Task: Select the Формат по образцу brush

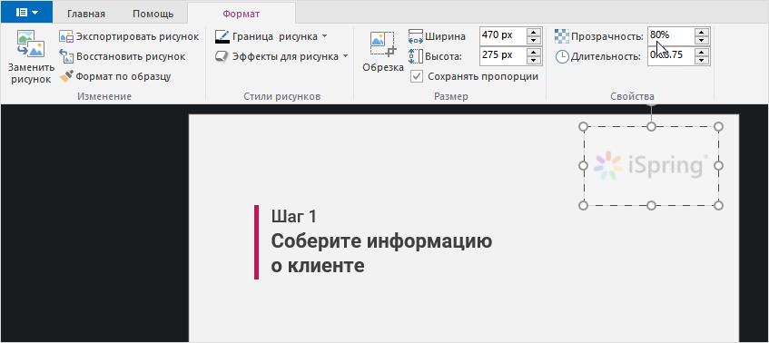Action: [x=65, y=76]
